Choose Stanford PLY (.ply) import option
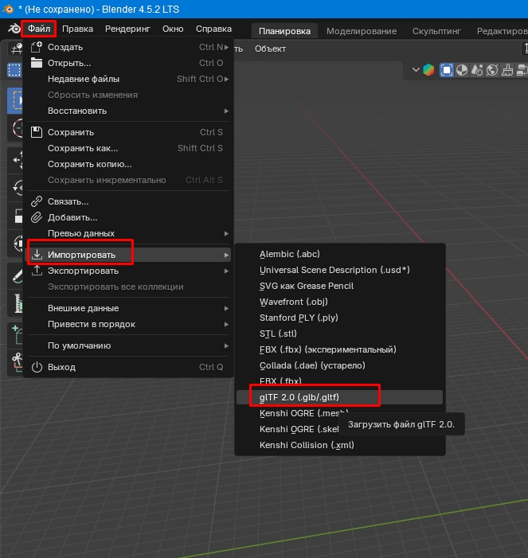This screenshot has width=528, height=558. click(x=340, y=318)
